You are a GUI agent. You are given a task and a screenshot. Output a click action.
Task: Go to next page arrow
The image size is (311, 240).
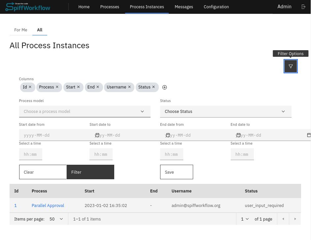(x=295, y=219)
